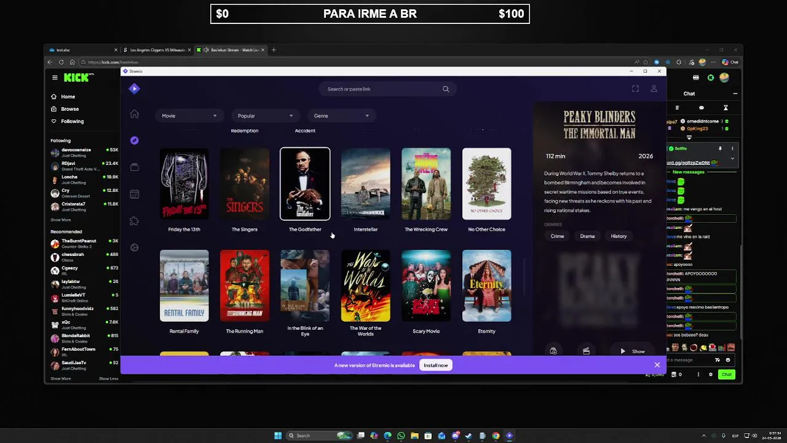Screen dimensions: 787x443
Task: Open the Genre filter dropdown
Action: [341, 116]
